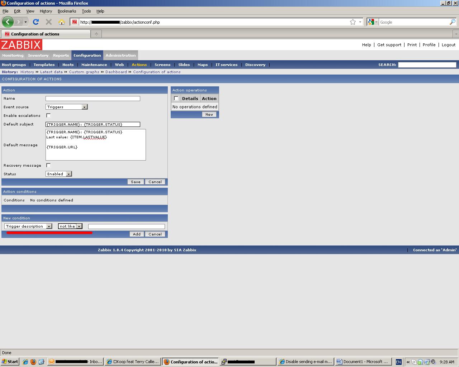This screenshot has height=367, width=459.
Task: Open the Discovery section
Action: pos(255,65)
